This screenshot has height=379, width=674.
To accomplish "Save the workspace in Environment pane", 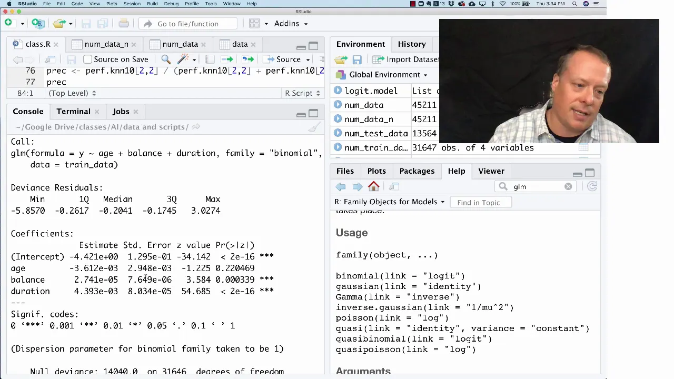I will click(x=357, y=59).
